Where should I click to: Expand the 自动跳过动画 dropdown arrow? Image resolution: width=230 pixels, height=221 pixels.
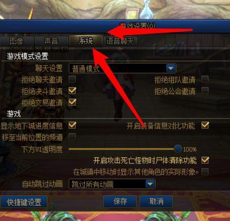coord(150,184)
